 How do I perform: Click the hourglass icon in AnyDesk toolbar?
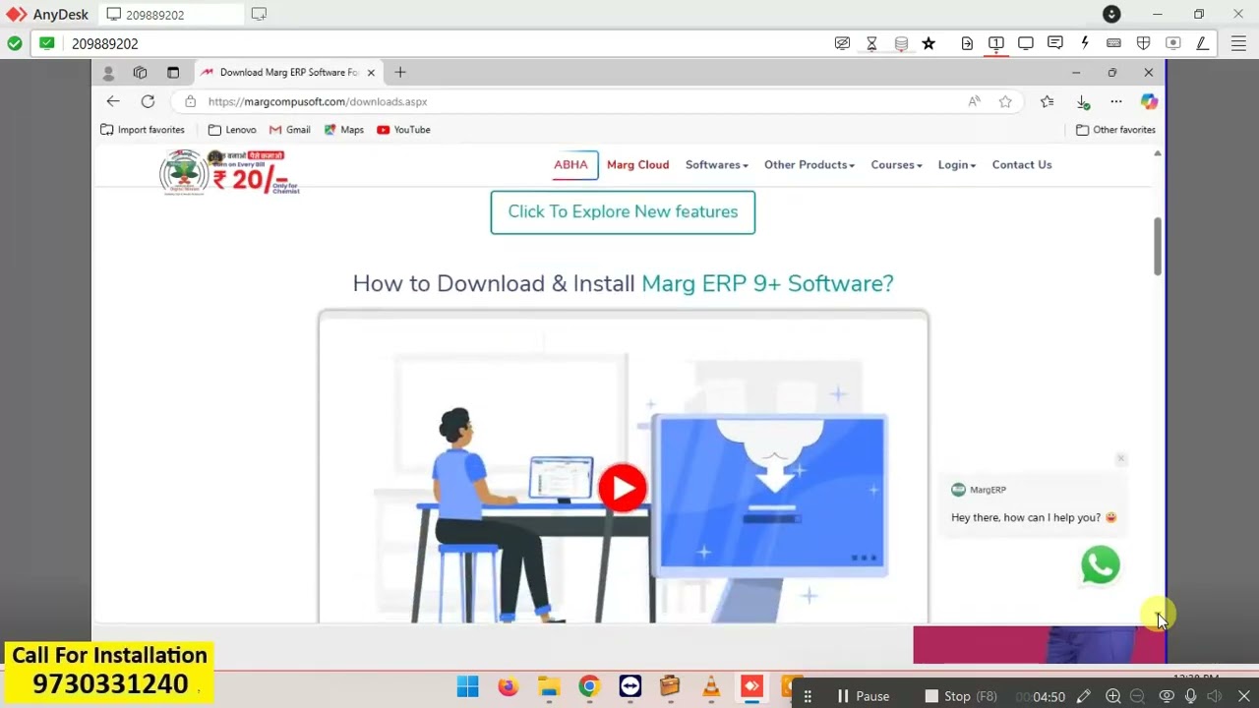coord(871,43)
